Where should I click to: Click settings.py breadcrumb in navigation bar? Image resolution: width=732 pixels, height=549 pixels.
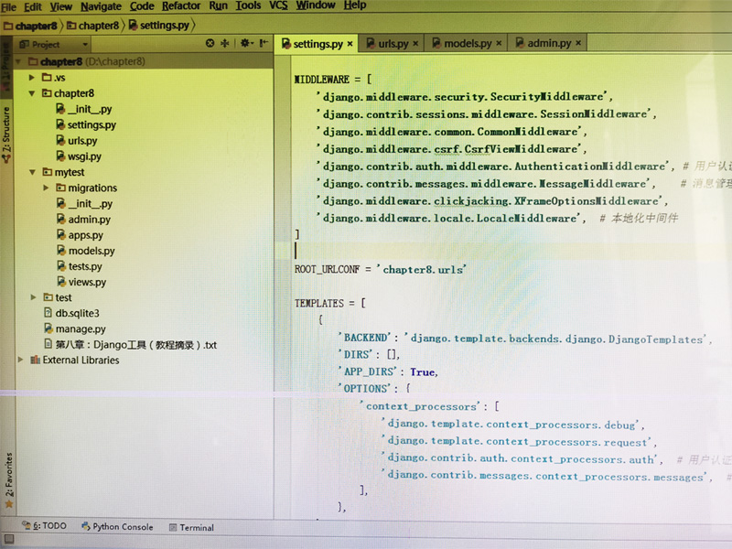click(159, 26)
